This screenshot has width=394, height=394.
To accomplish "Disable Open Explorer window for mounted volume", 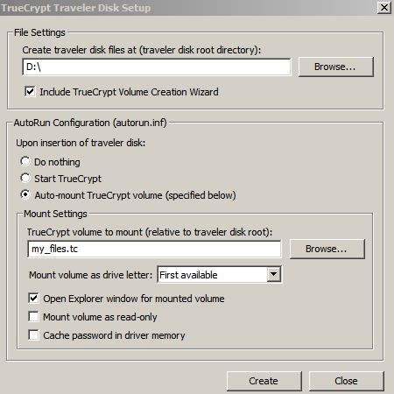I will [x=33, y=299].
